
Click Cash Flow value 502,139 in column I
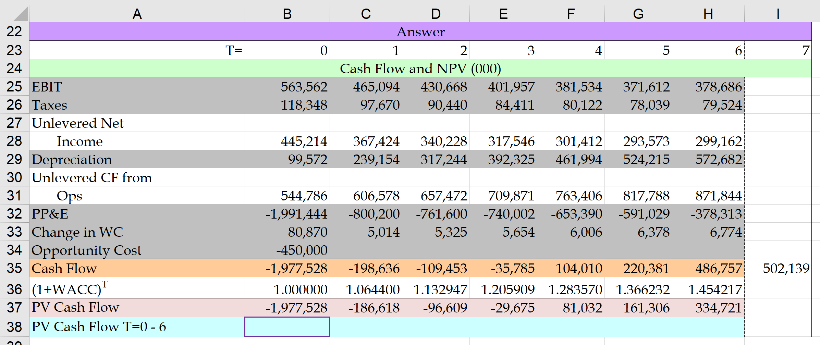(786, 268)
